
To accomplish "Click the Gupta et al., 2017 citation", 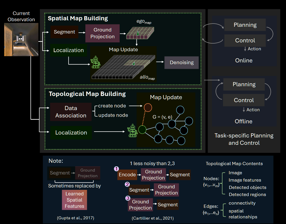I will tap(76, 218).
